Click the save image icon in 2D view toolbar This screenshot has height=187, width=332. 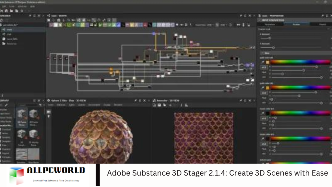click(159, 105)
